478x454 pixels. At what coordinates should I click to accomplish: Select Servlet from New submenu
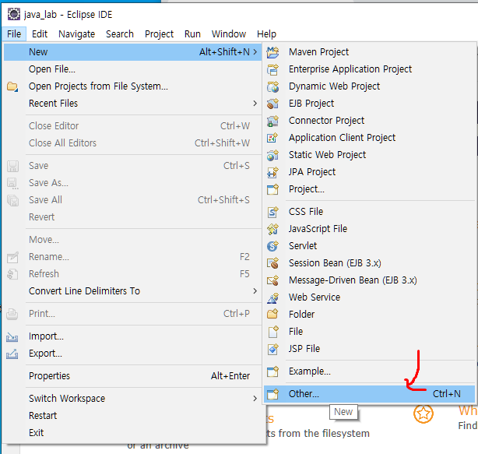tap(370, 246)
